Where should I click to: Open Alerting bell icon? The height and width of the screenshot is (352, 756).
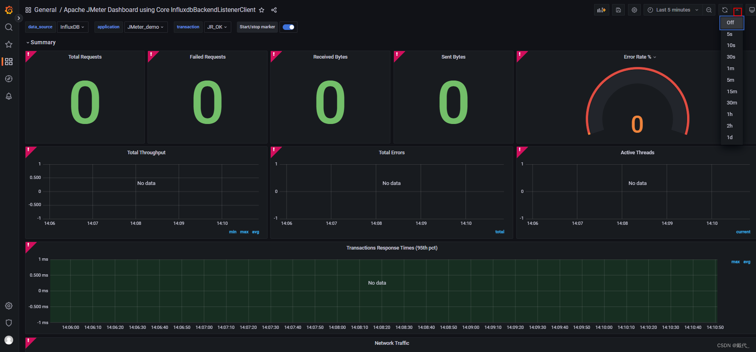(x=9, y=96)
